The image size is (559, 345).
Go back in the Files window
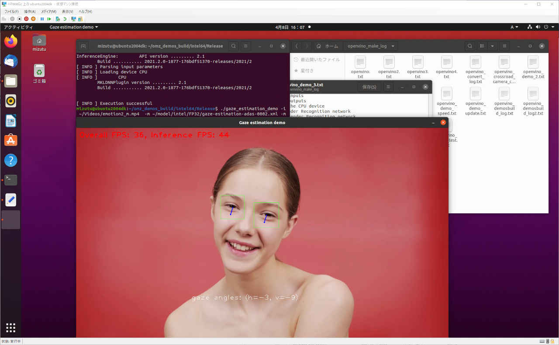(x=297, y=46)
